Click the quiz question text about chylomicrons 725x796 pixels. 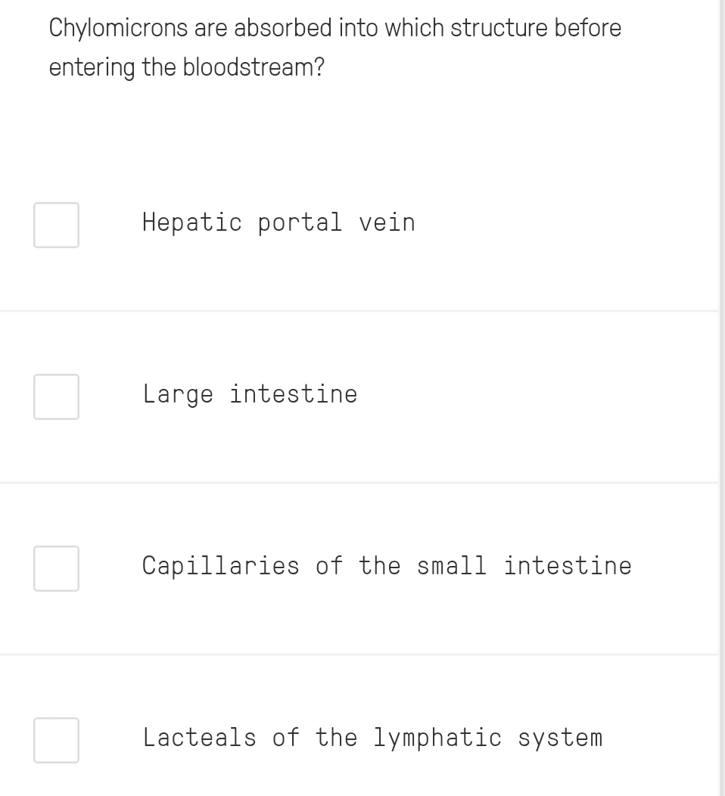[333, 47]
